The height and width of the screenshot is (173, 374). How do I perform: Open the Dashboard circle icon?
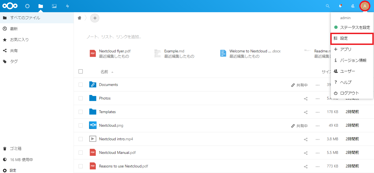[27, 6]
